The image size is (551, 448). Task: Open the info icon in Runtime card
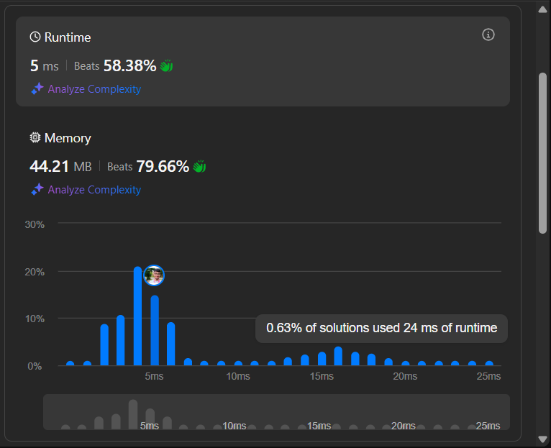[488, 35]
